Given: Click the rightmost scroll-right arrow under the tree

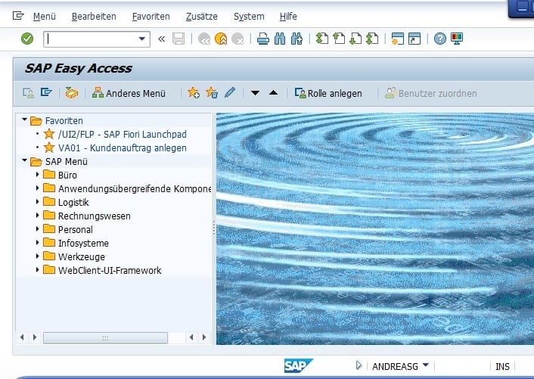Looking at the screenshot, I should (204, 337).
